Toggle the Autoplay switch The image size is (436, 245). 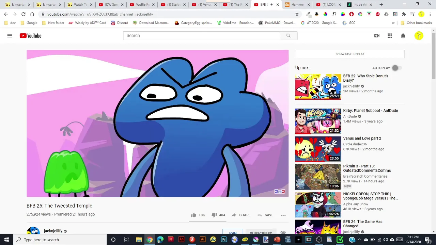(397, 68)
